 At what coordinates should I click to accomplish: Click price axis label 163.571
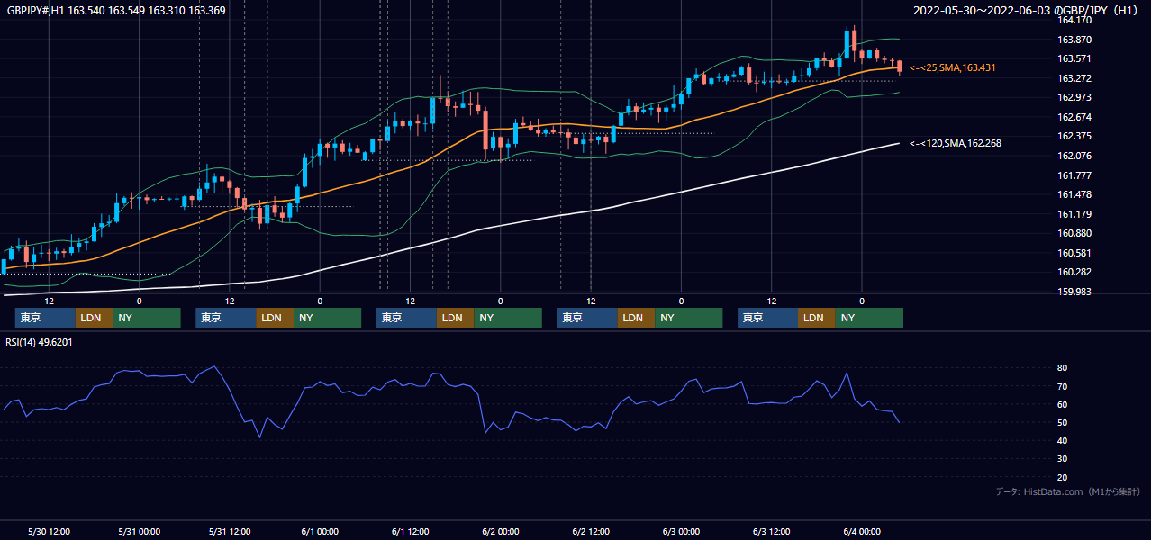1075,58
